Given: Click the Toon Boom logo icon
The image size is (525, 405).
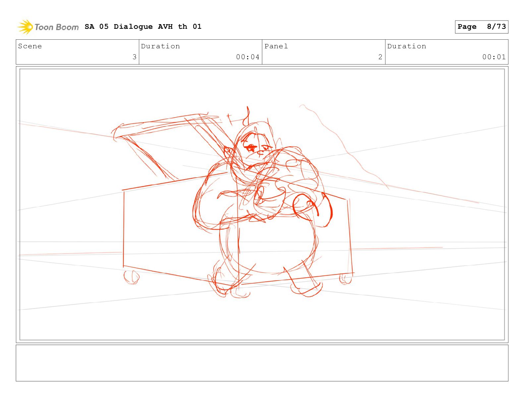Looking at the screenshot, I should point(25,27).
